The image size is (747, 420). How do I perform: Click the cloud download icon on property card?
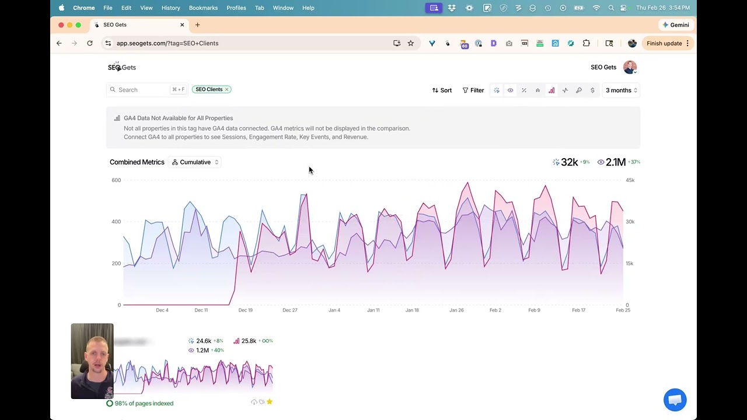254,402
